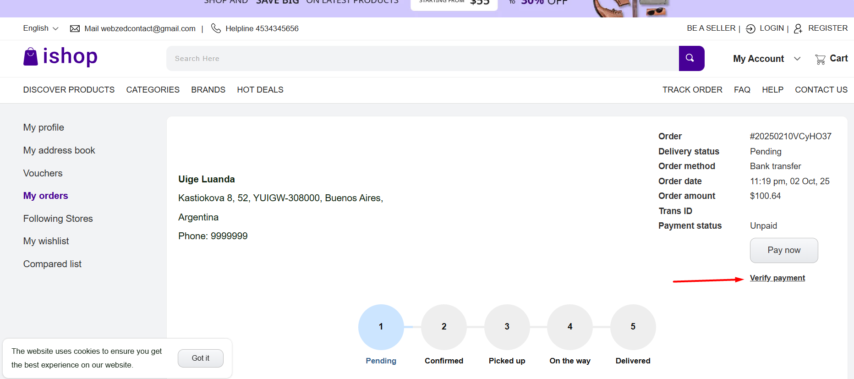
Task: Click the helpline phone icon
Action: tap(216, 28)
